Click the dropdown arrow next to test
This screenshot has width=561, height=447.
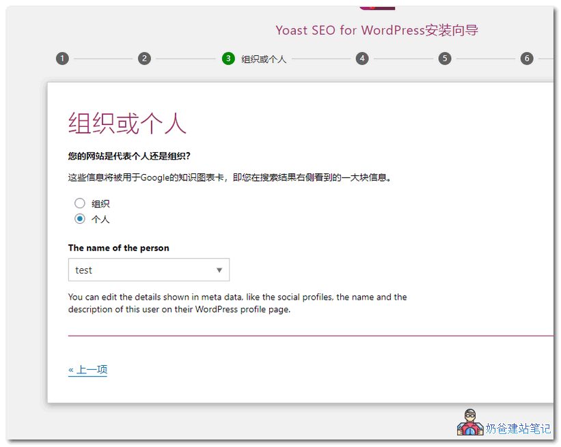pyautogui.click(x=219, y=270)
